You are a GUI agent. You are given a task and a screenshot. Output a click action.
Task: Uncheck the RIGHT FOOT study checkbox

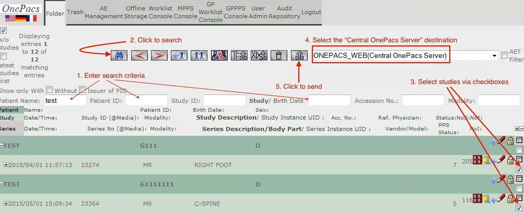(519, 170)
